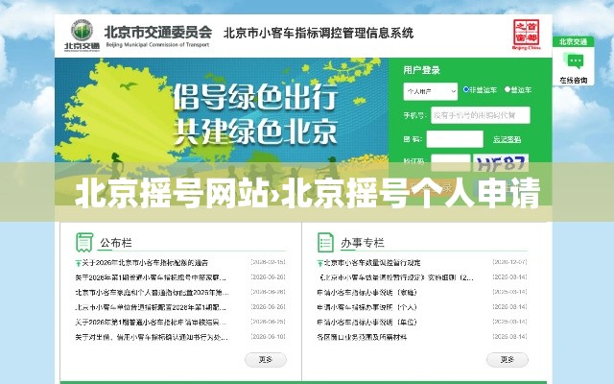This screenshot has height=384, width=614.
Task: Open notice 第1期普通小客车指标申请审核结果
Action: click(151, 323)
